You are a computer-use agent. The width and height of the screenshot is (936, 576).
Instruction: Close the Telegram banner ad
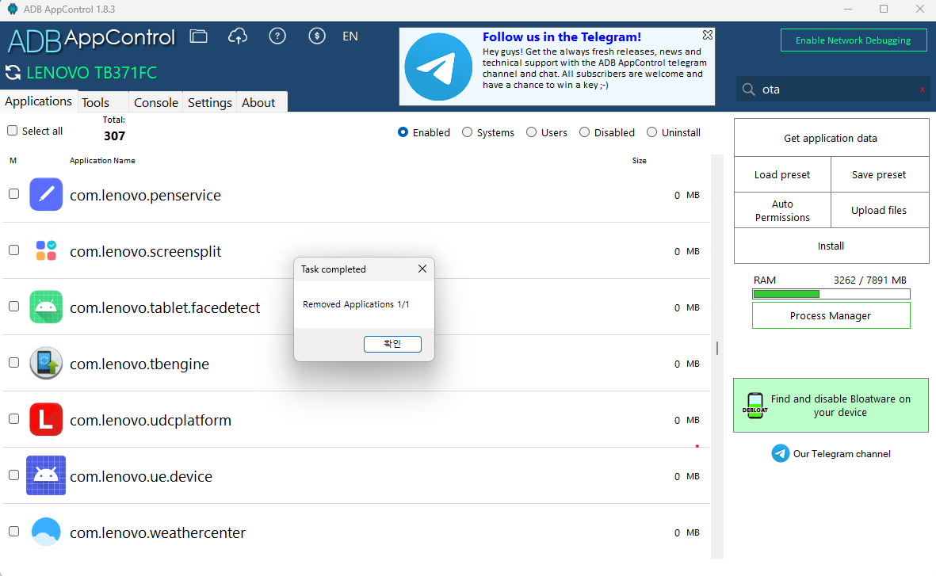point(708,35)
